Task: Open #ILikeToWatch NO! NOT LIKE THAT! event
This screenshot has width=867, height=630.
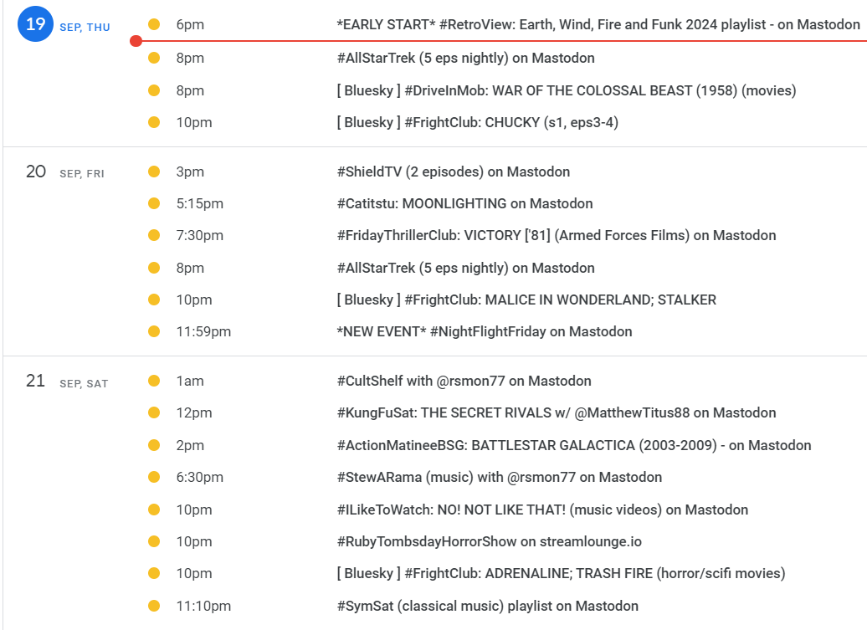Action: 542,510
